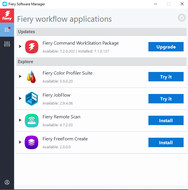Expand the Fiery Remote Scan row
Image resolution: width=188 pixels, height=190 pixels.
(20, 120)
